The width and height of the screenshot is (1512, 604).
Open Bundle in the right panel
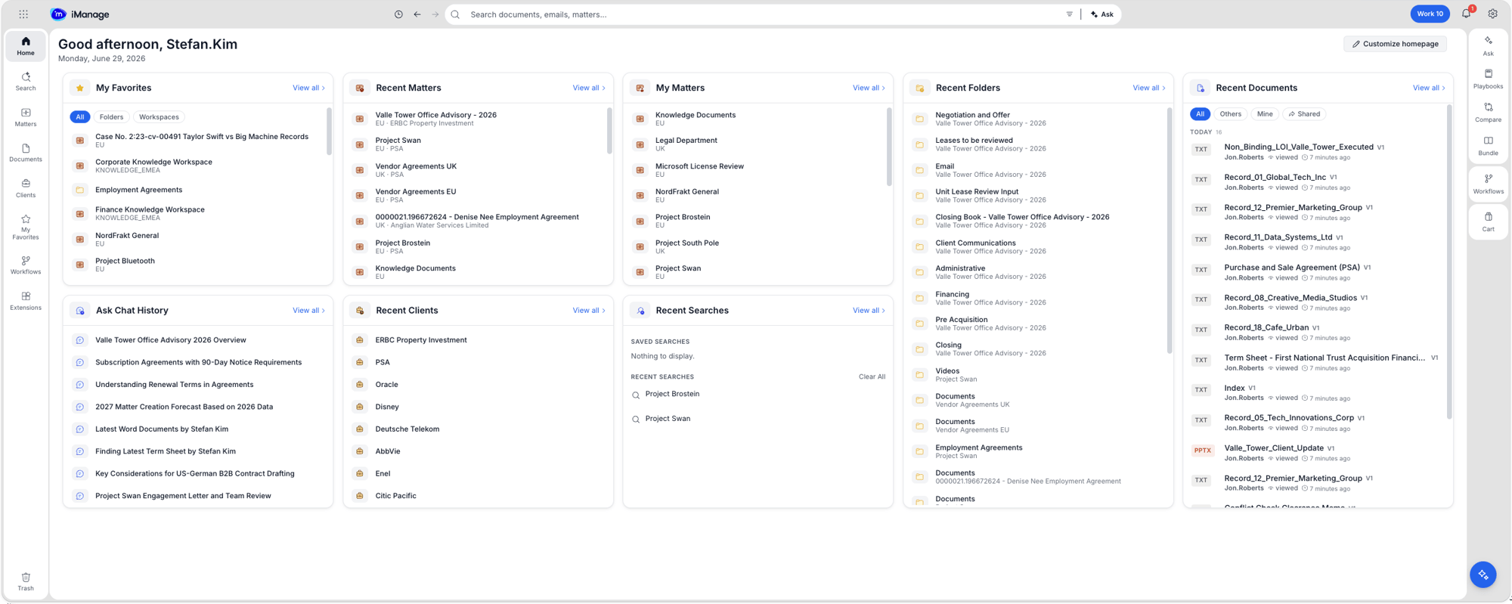(x=1488, y=146)
